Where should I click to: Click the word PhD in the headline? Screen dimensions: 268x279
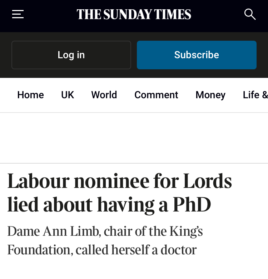tap(192, 204)
